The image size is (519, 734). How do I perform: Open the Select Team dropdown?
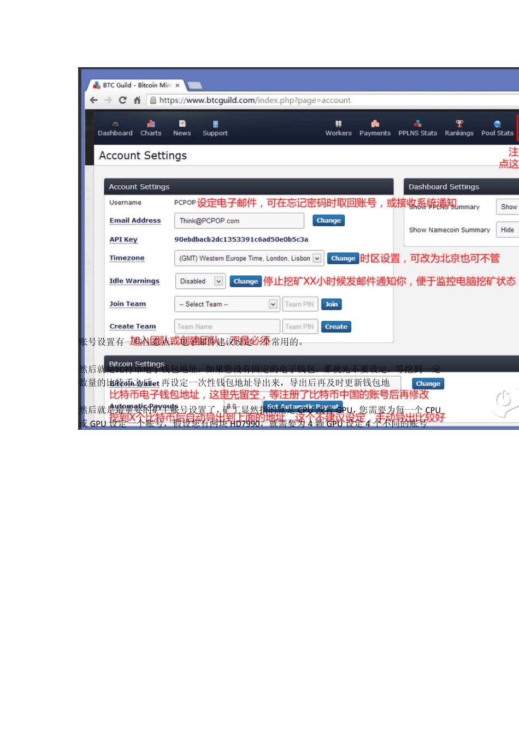[x=227, y=304]
